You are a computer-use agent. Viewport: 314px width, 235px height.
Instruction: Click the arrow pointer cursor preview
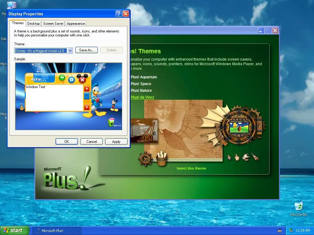229,157
